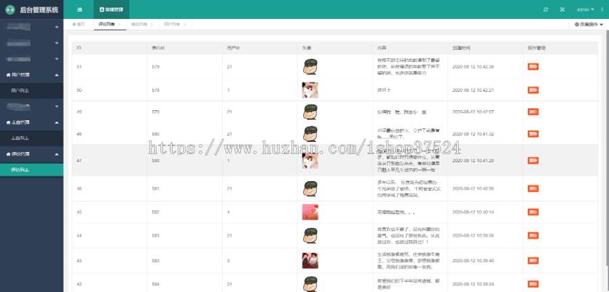Close the 用户列表 tab
Image resolution: width=609 pixels, height=292 pixels.
(184, 24)
